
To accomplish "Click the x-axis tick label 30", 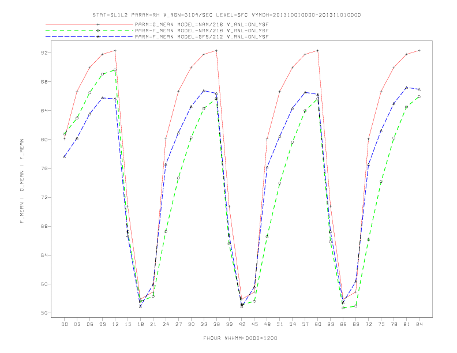I will tap(191, 324).
